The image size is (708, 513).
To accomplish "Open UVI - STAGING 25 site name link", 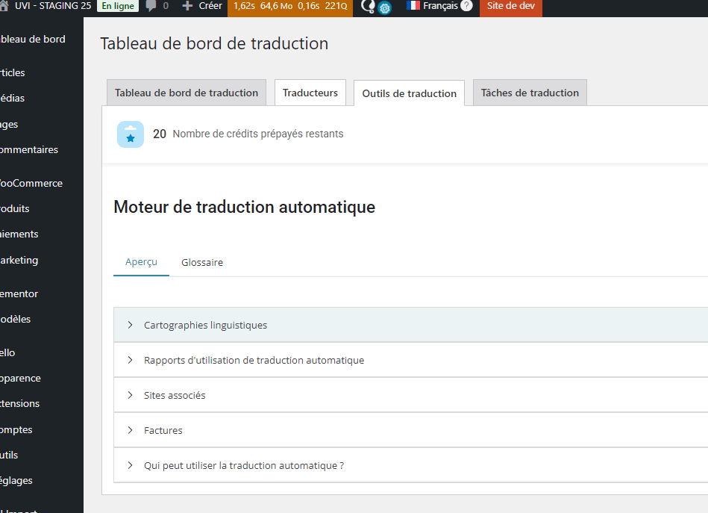I will point(52,6).
